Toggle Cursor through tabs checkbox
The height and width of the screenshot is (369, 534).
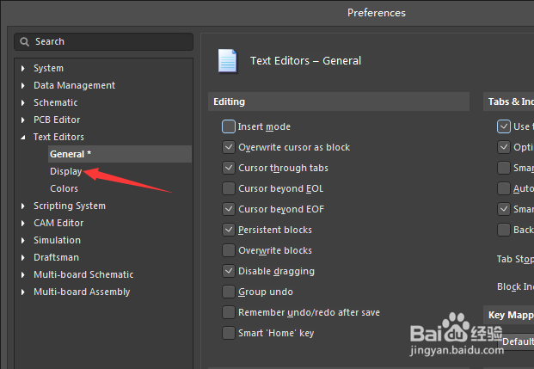(229, 168)
